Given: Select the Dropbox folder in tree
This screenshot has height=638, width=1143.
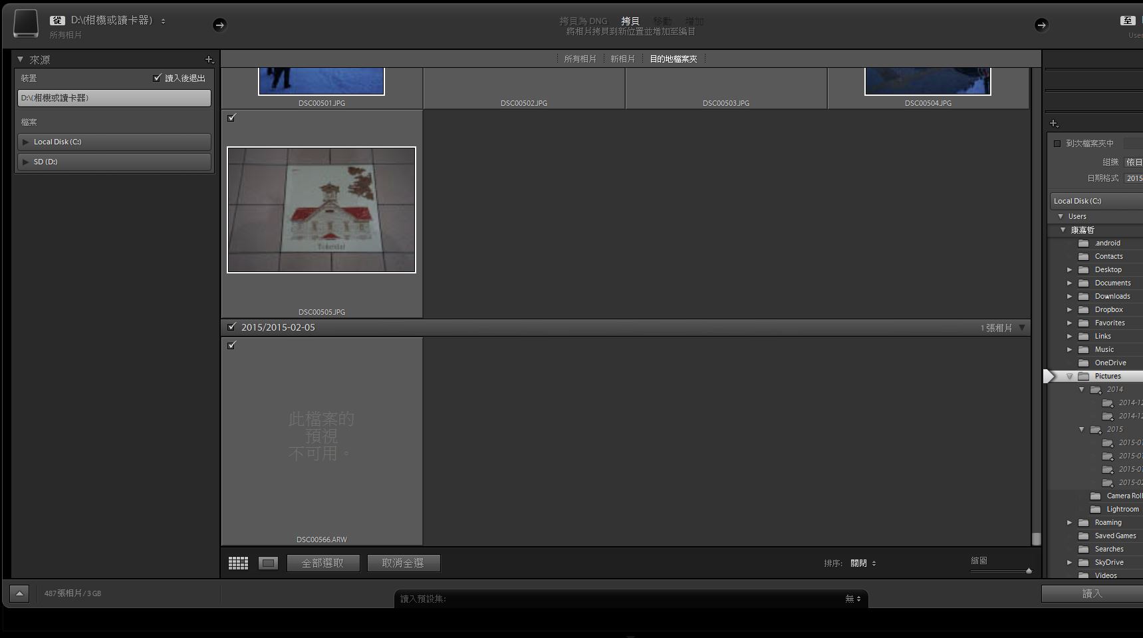Looking at the screenshot, I should point(1108,309).
